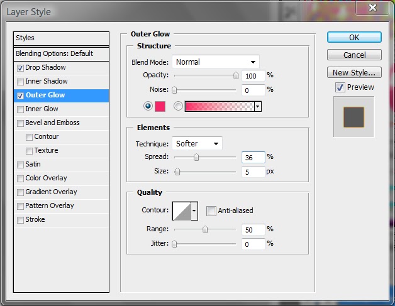Check the Contour sub-option checkbox
The width and height of the screenshot is (395, 306).
[29, 137]
